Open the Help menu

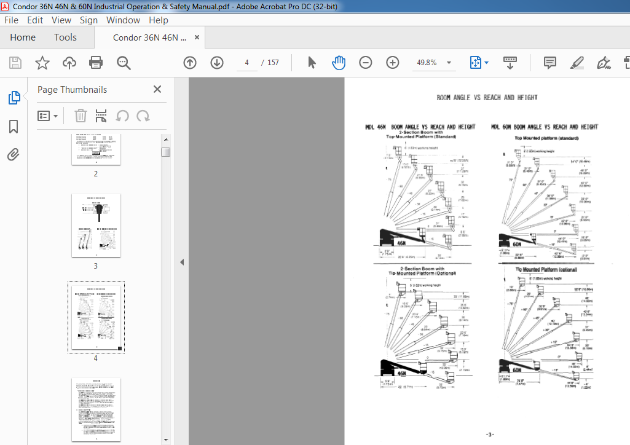[x=159, y=20]
